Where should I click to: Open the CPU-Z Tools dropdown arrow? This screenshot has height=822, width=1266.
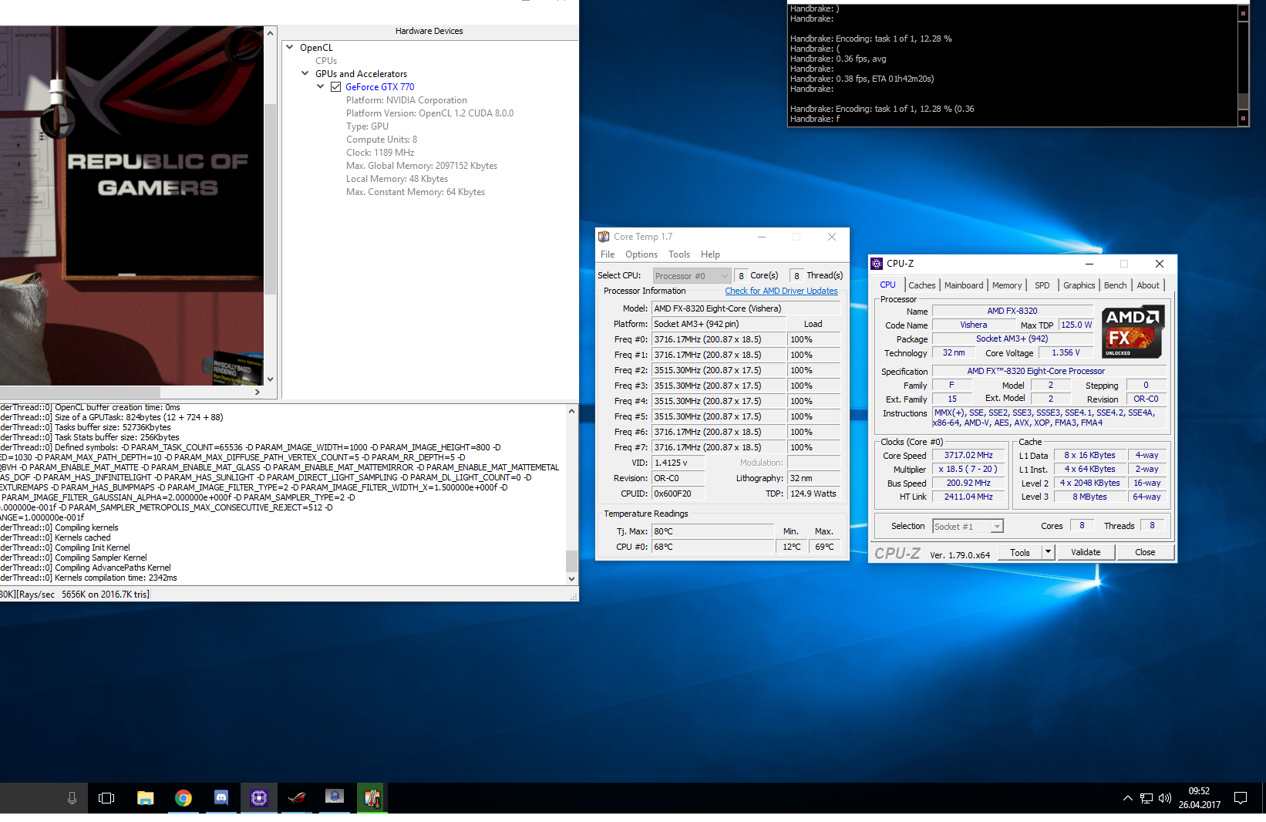[1048, 552]
